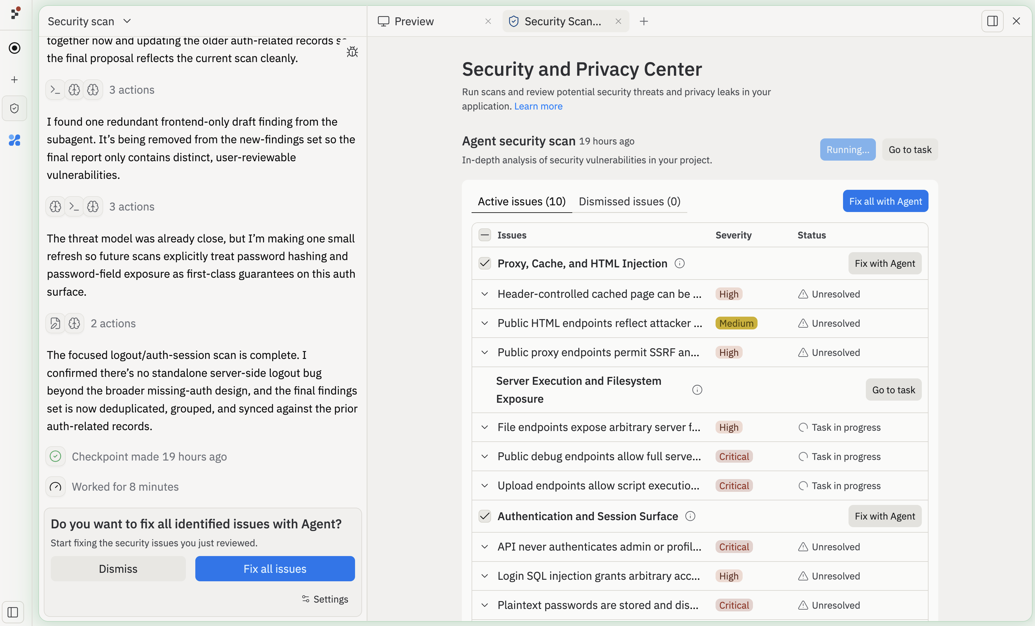Viewport: 1035px width, 626px height.
Task: Click the Running progress indicator
Action: [847, 149]
